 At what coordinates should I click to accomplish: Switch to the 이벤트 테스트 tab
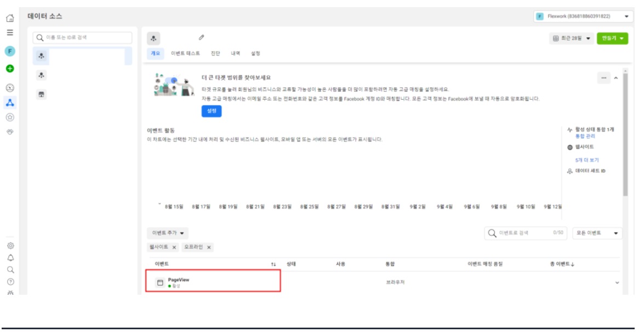click(185, 53)
